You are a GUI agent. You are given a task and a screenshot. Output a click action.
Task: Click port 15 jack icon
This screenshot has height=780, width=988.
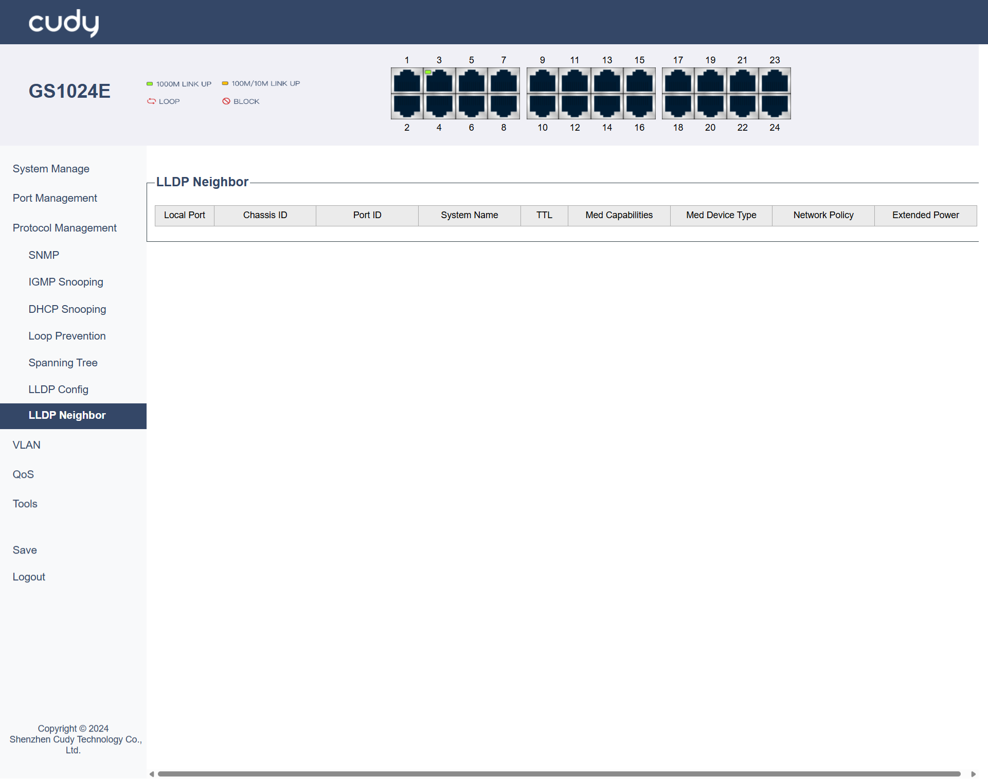click(639, 81)
